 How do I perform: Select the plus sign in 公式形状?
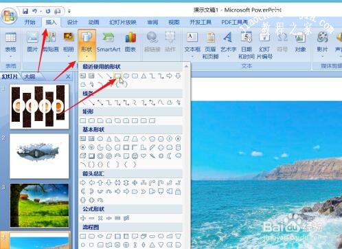83,218
